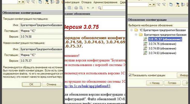This screenshot has height=104, width=190.
Task: Click update icon beside 3.0.74.76
Action: coord(145,44)
